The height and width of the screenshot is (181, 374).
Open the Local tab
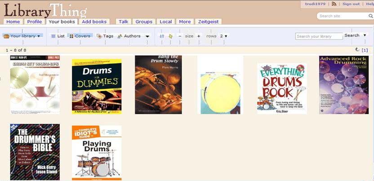(166, 22)
